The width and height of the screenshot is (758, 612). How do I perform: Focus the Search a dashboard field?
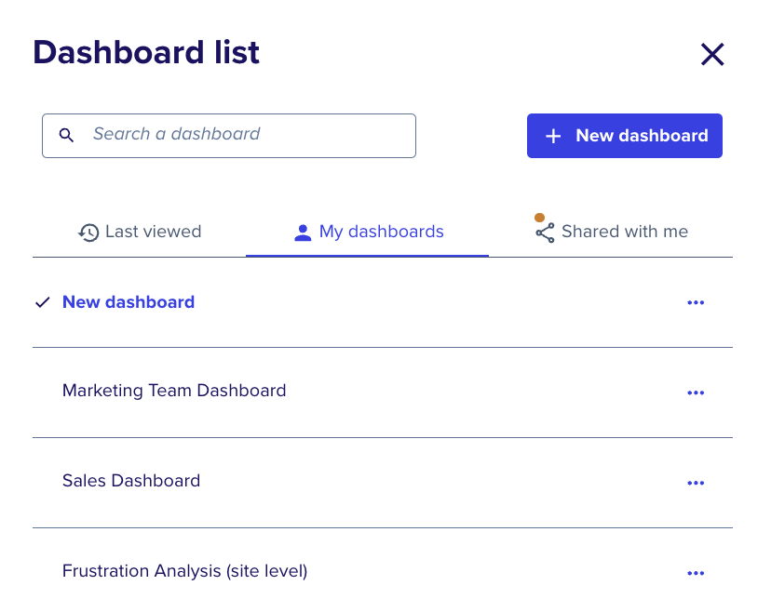229,136
